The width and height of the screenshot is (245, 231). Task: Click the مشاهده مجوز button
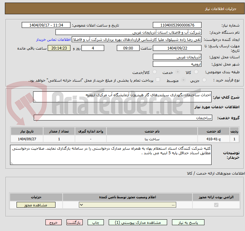click(36, 205)
